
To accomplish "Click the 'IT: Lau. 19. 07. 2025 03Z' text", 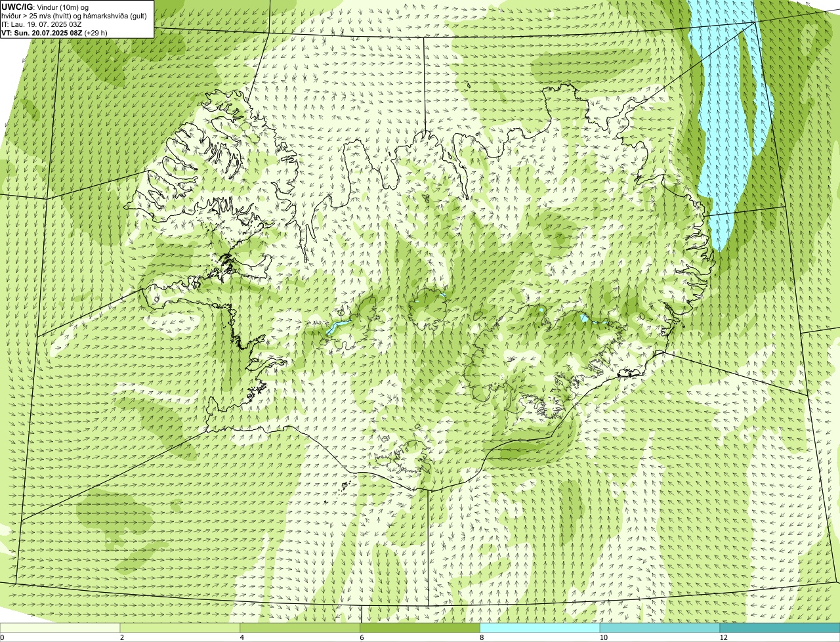I will click(x=41, y=24).
